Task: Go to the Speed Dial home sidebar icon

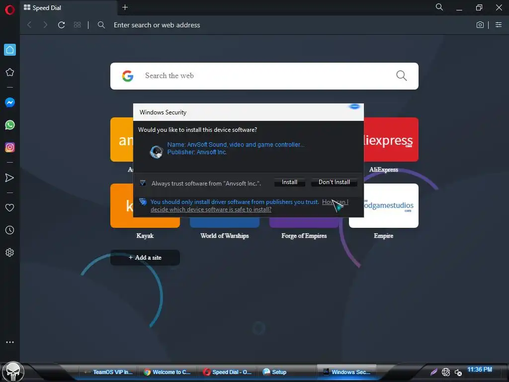Action: [10, 50]
